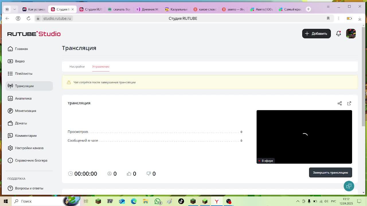Close the active Студия RUTUBE tab
Image resolution: width=367 pixels, height=206 pixels.
coord(73,9)
